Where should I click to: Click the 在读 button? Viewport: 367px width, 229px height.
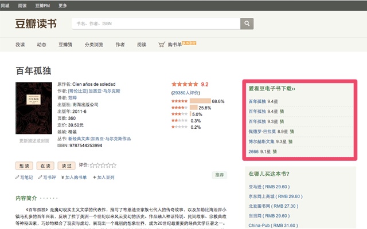click(45, 165)
